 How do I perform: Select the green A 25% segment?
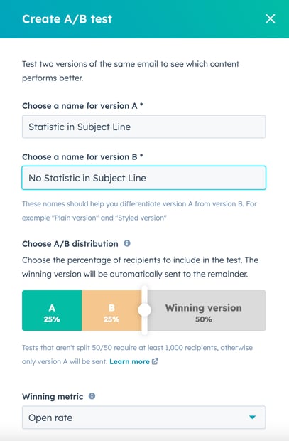tap(52, 311)
